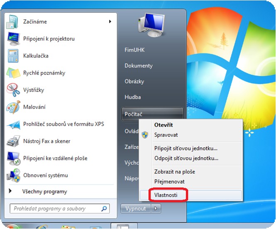Image resolution: width=276 pixels, height=229 pixels.
Task: Click the Připojení ke vzdálené ploše label
Action: tap(55, 158)
